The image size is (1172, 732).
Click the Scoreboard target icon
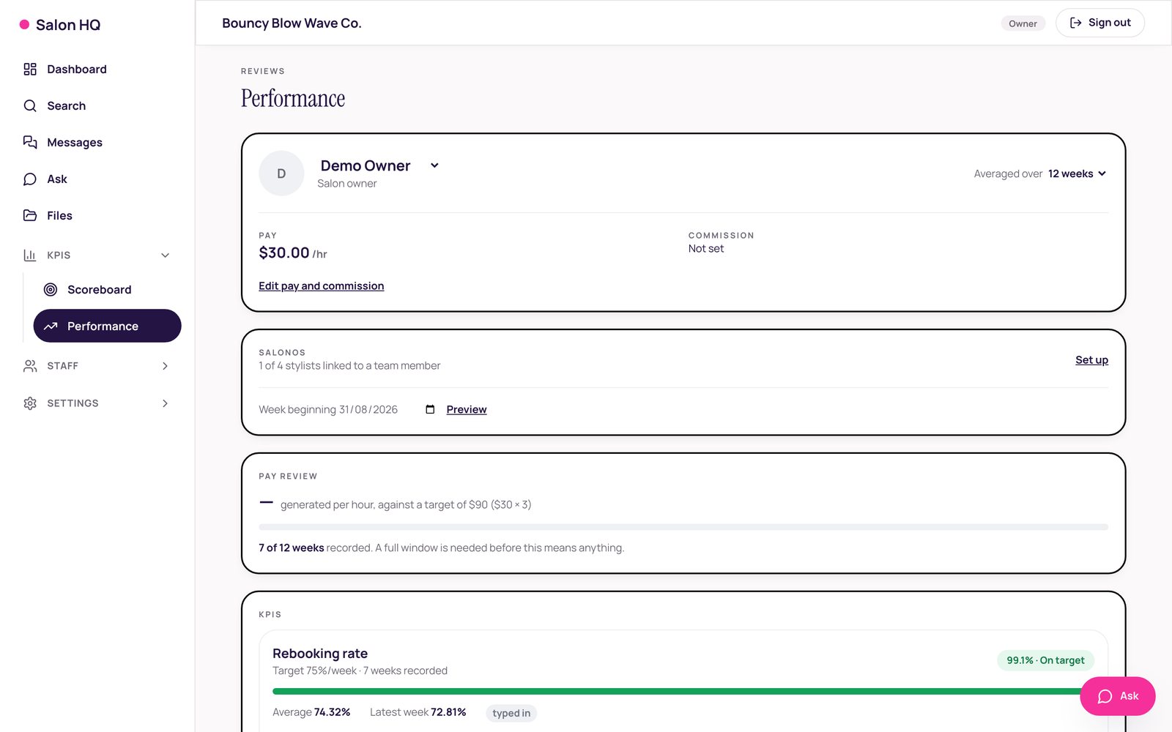coord(51,289)
